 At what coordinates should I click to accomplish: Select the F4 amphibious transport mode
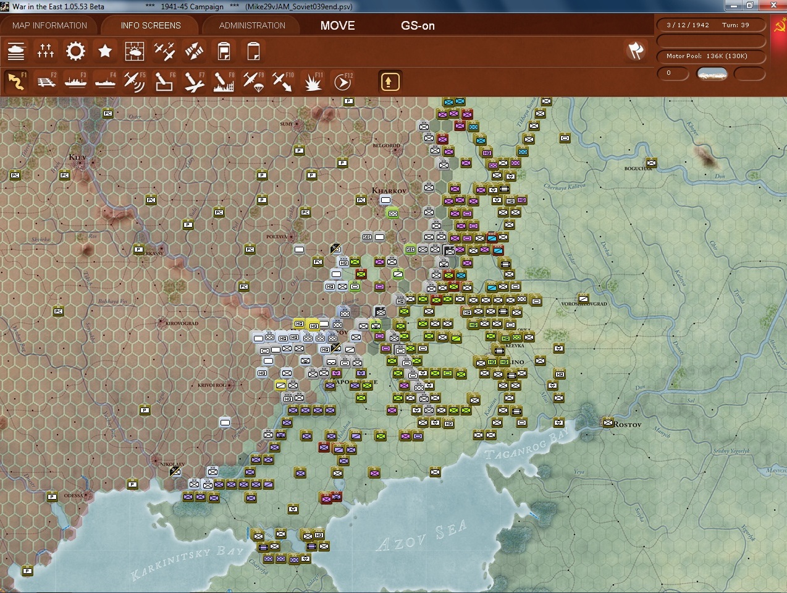click(x=105, y=82)
